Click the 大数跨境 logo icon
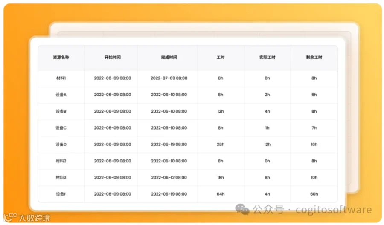384x225 pixels. tap(10, 217)
